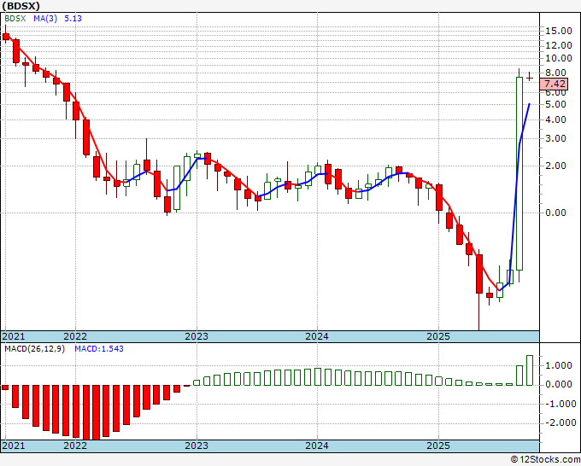
Task: Click the 0.00 price axis label
Action: tap(555, 213)
